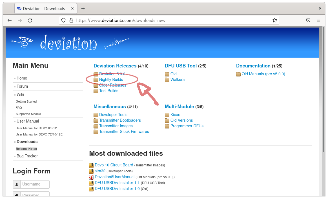
Task: Click the stm32 archive file icon
Action: tap(91, 171)
